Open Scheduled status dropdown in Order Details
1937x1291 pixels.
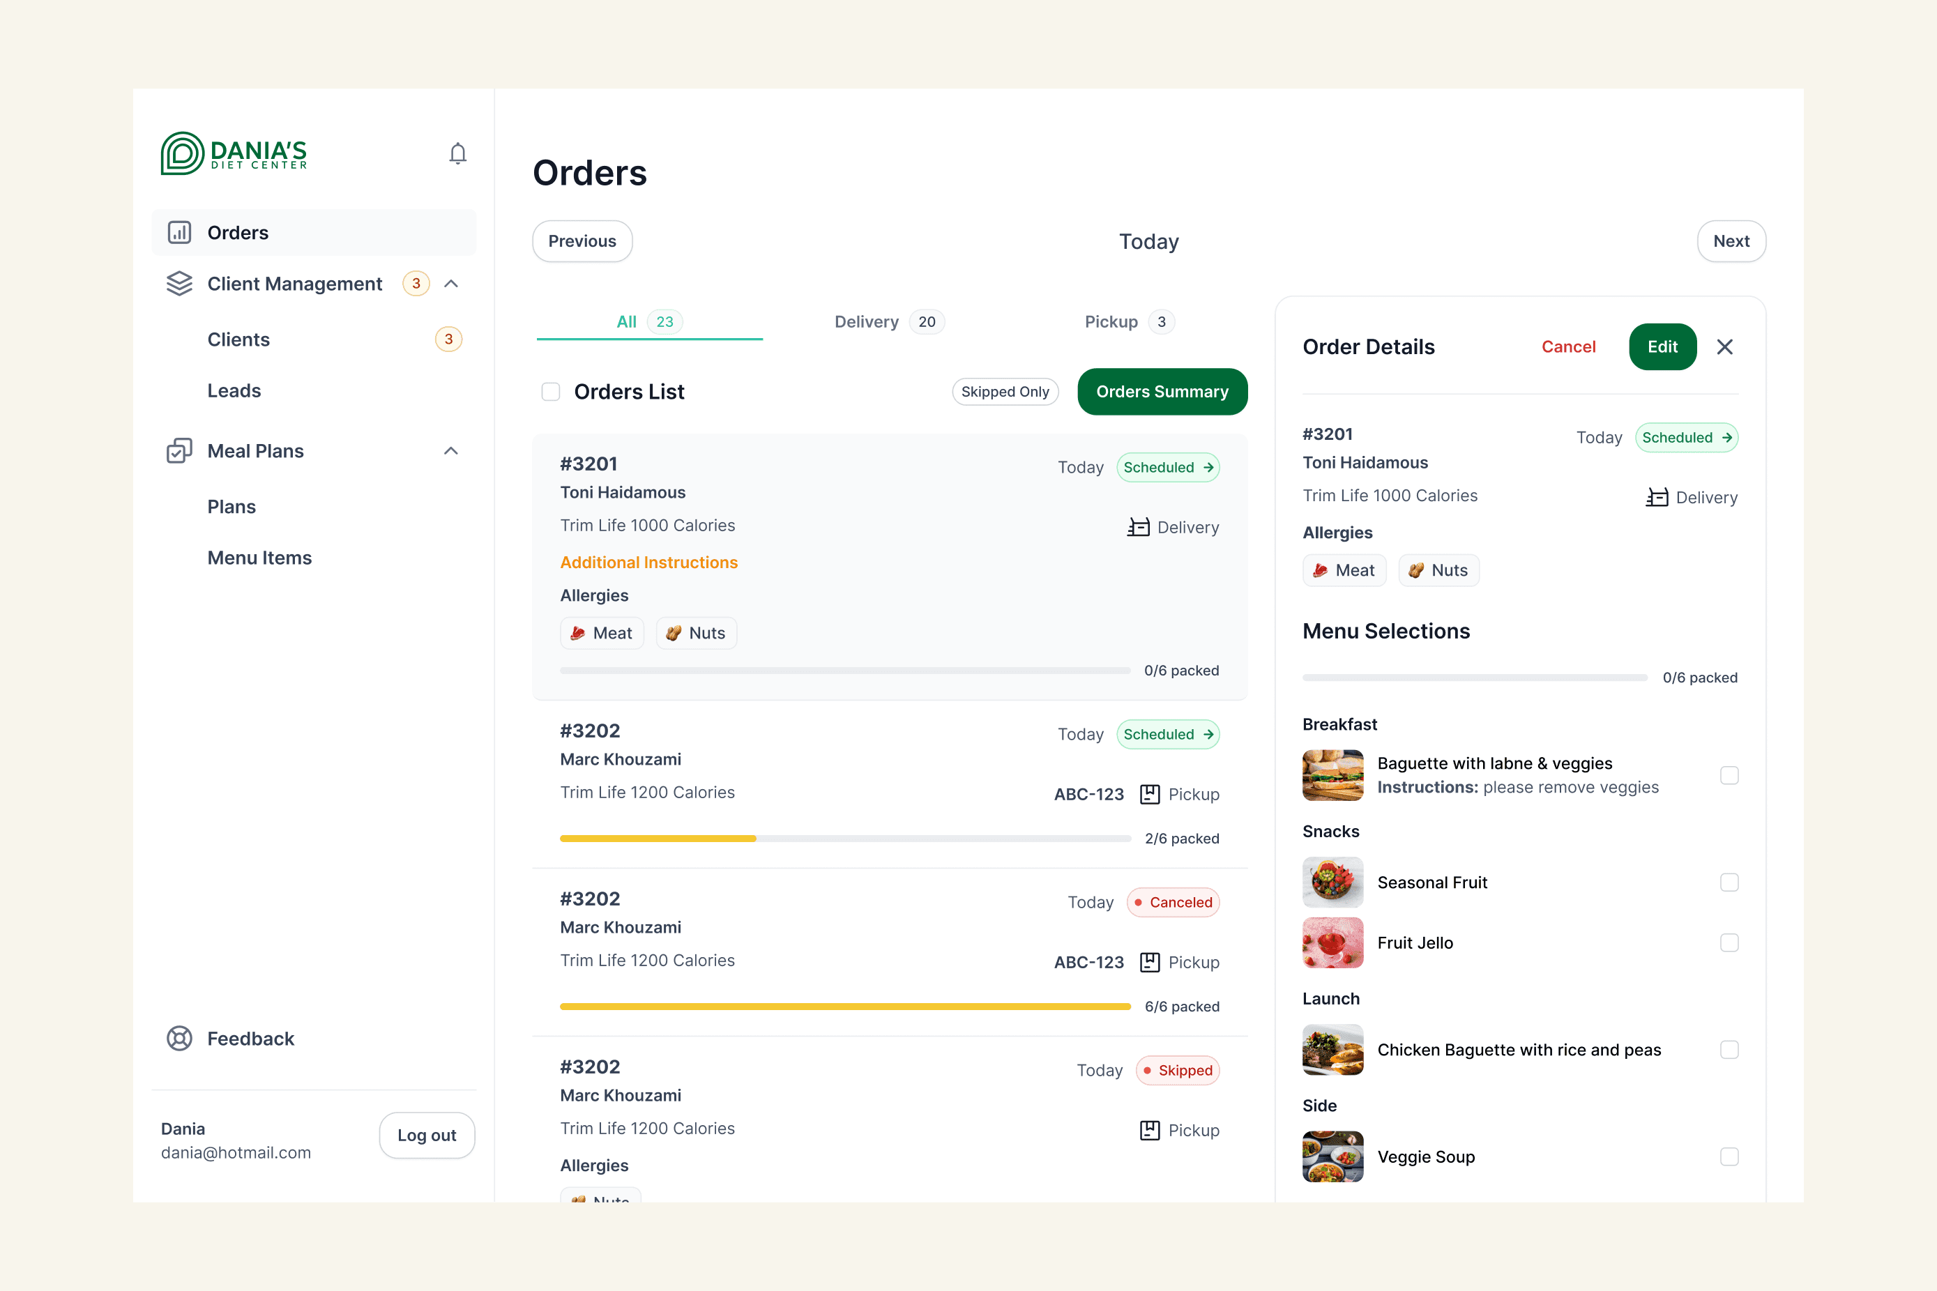point(1686,438)
